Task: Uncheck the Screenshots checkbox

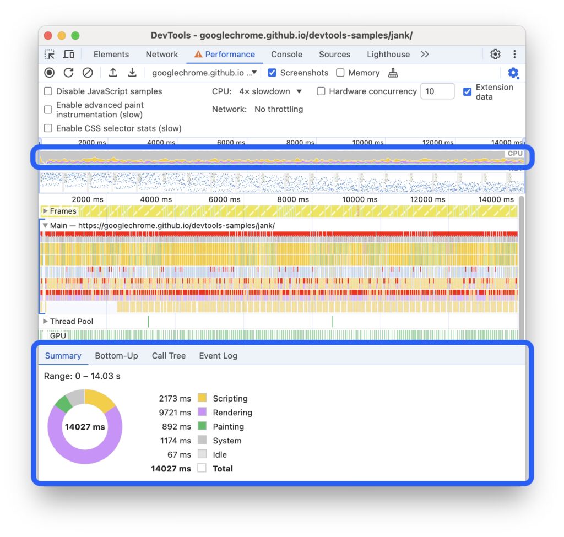Action: coord(272,73)
